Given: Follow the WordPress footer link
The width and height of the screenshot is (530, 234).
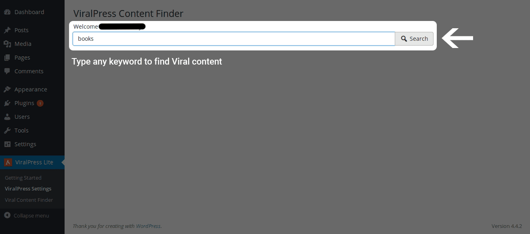Looking at the screenshot, I should [x=148, y=226].
